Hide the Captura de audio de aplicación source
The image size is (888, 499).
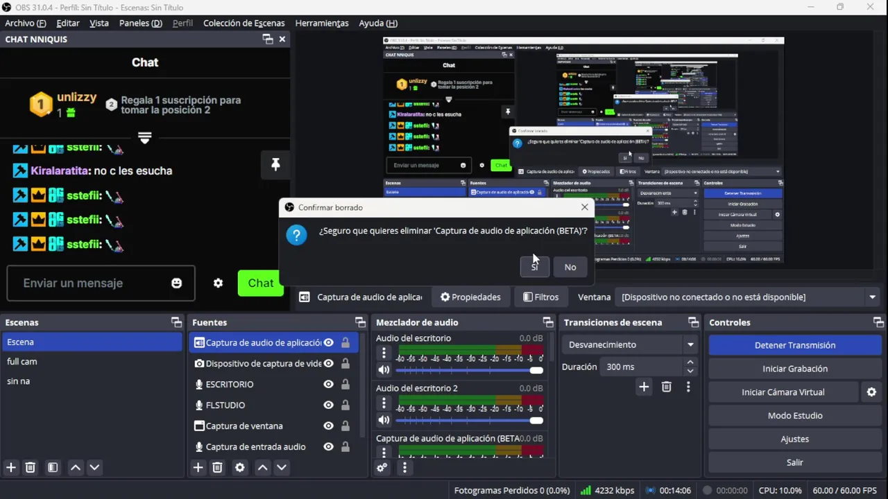328,342
